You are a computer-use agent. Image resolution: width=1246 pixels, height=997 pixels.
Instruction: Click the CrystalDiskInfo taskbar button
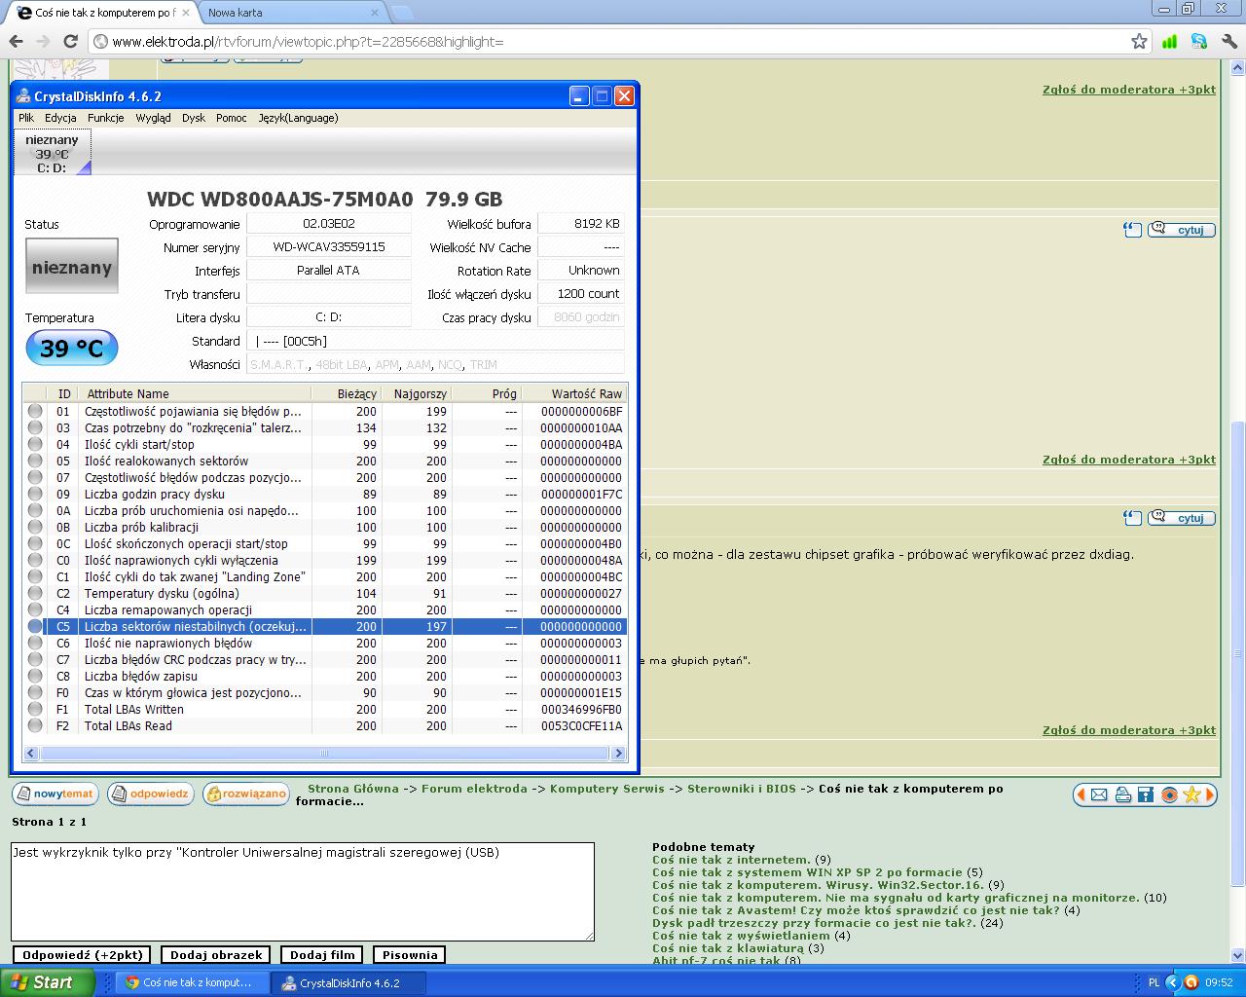click(347, 982)
